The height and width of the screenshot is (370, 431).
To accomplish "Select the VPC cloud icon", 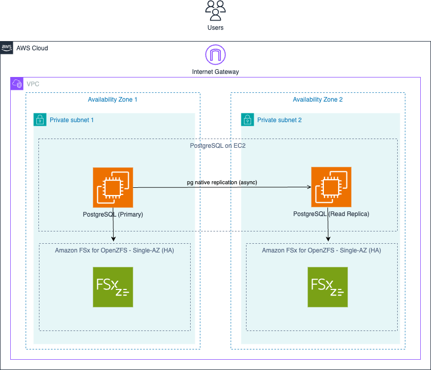I will [17, 84].
